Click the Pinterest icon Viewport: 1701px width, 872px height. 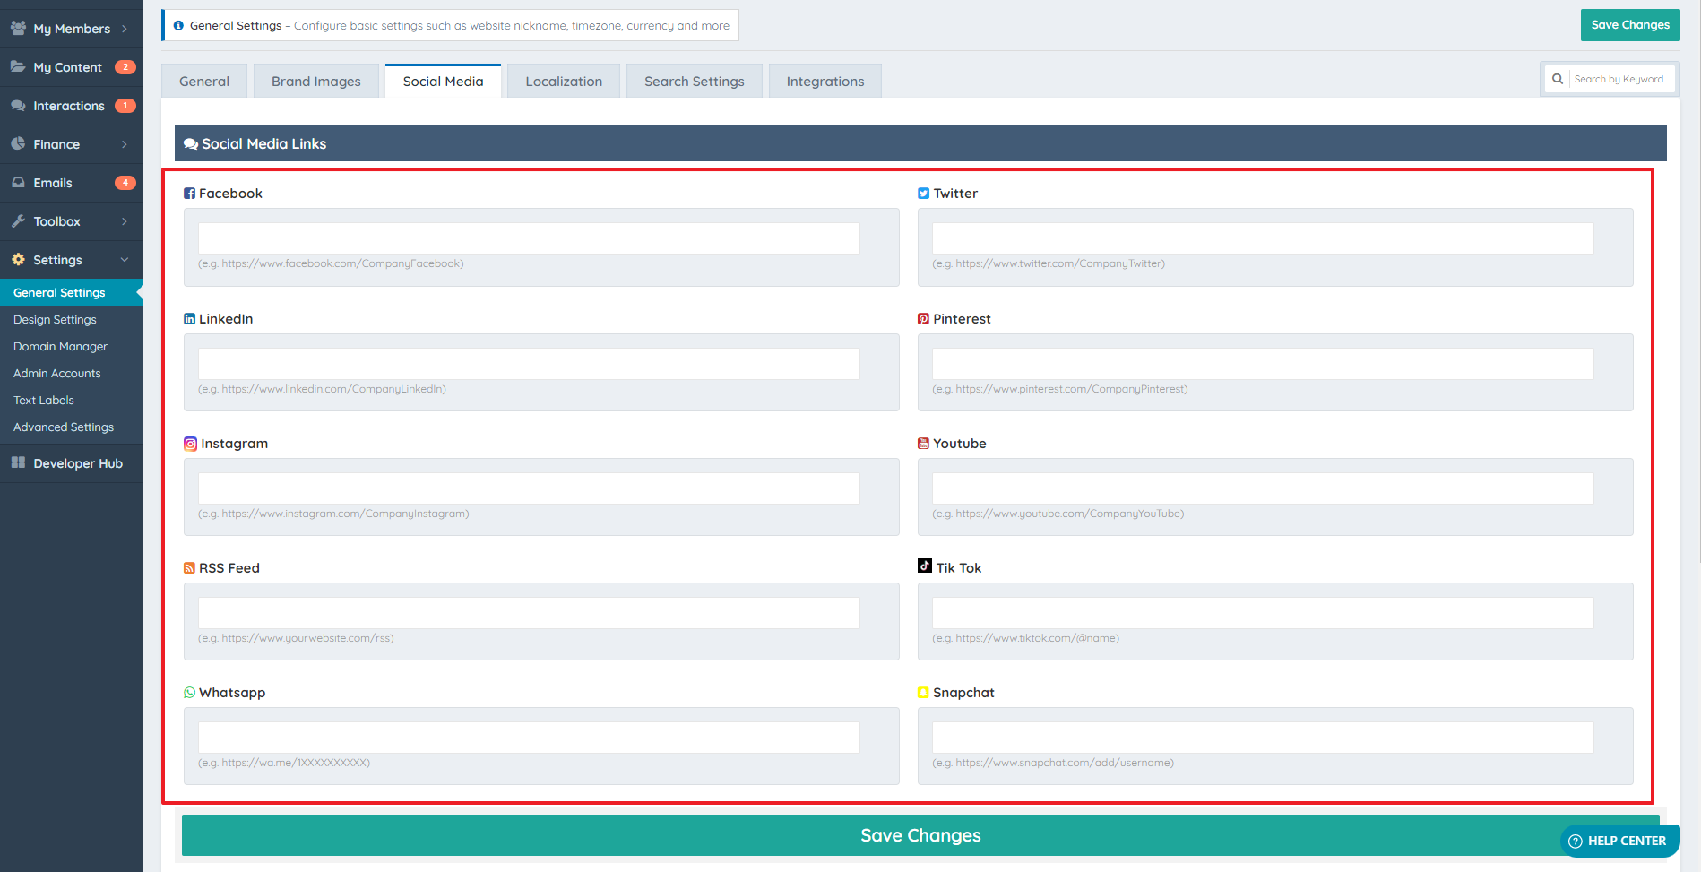pos(923,318)
